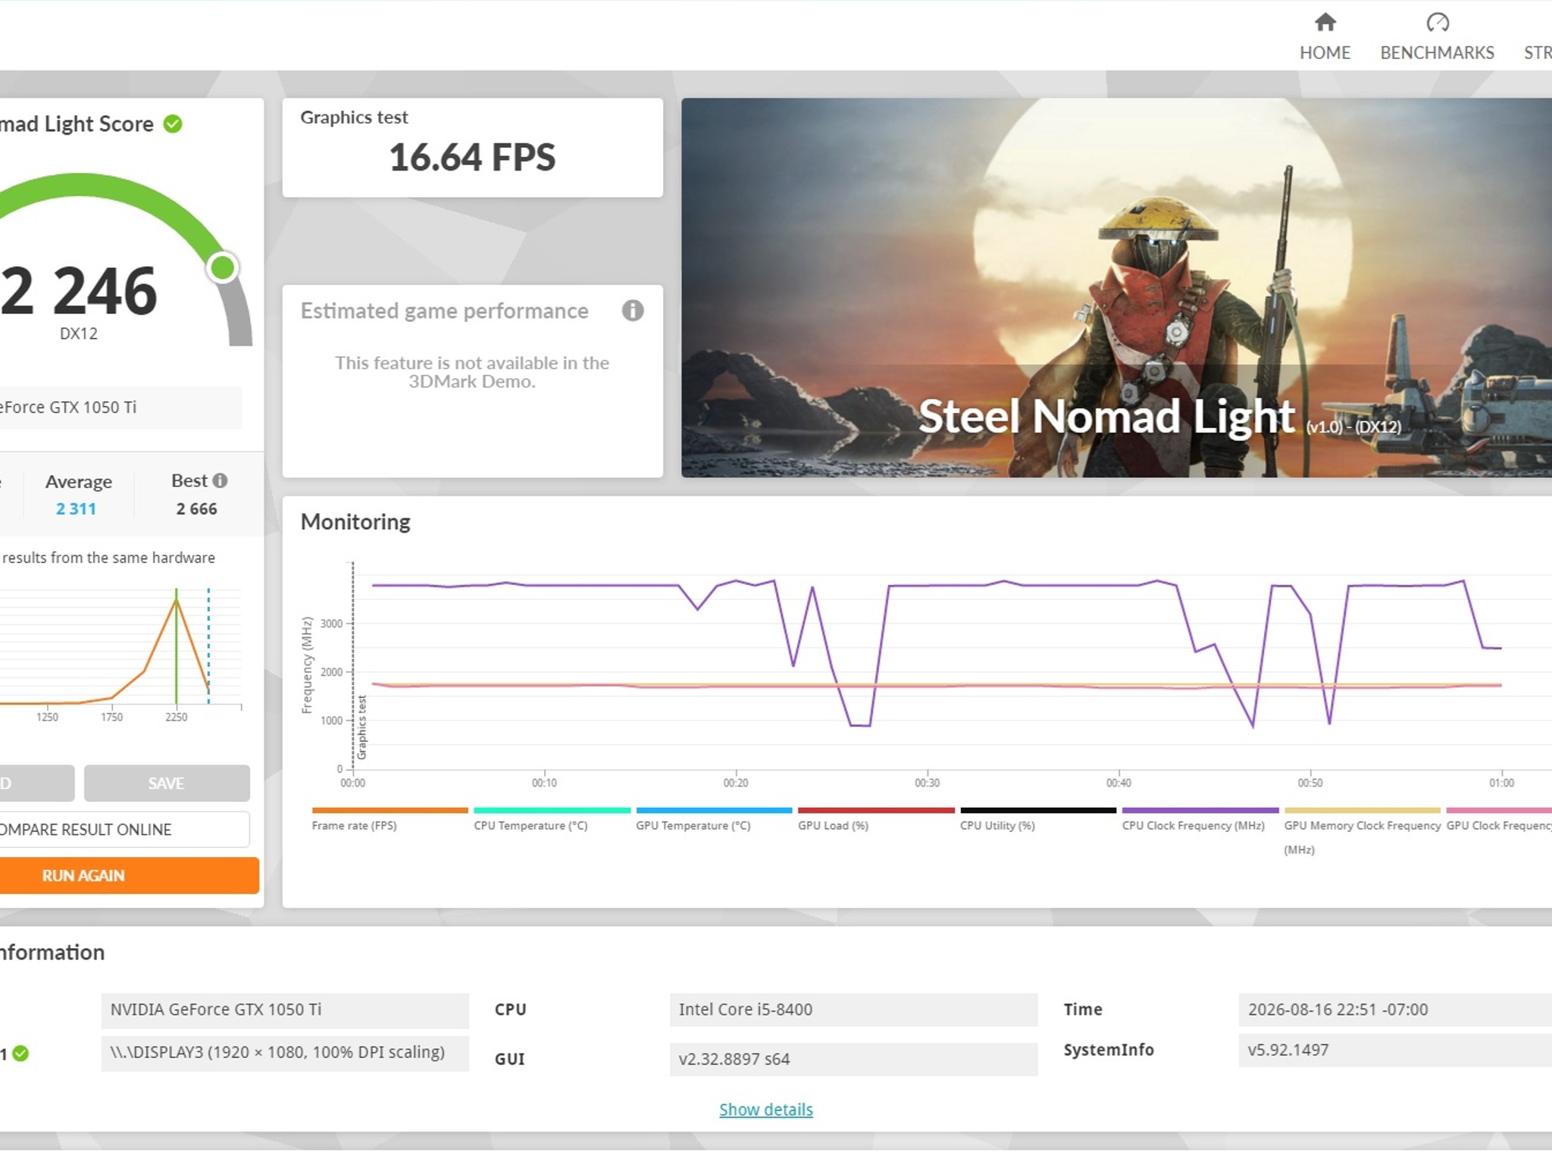Click the Monitoring heading
Image resolution: width=1552 pixels, height=1164 pixels.
pyautogui.click(x=355, y=522)
